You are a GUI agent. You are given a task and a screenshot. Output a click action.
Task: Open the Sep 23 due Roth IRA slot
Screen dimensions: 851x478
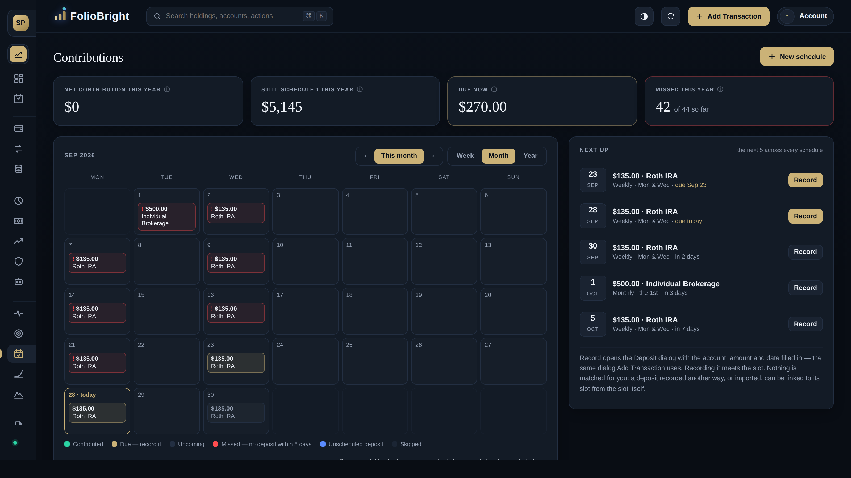coord(236,362)
